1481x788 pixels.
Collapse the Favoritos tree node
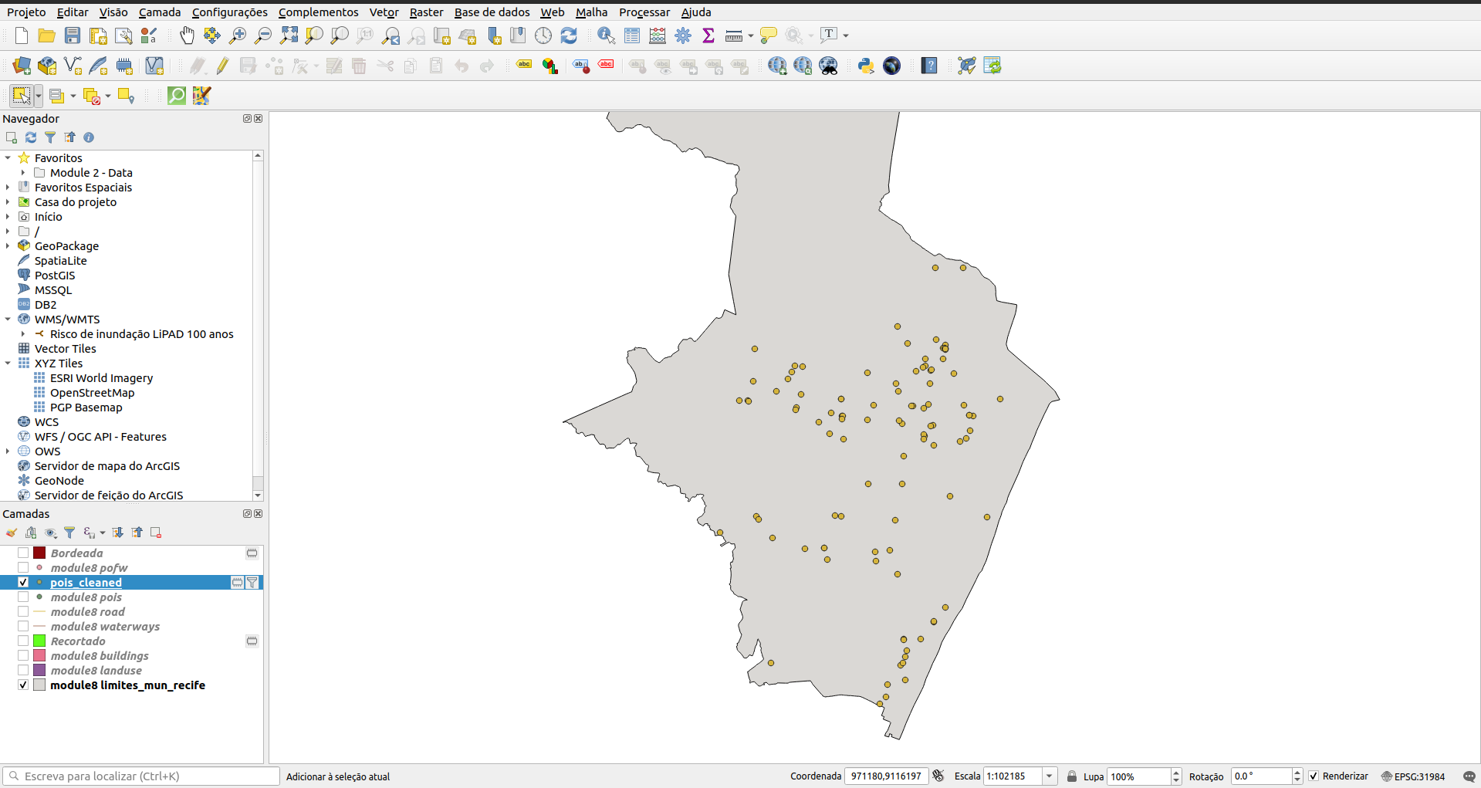click(8, 158)
